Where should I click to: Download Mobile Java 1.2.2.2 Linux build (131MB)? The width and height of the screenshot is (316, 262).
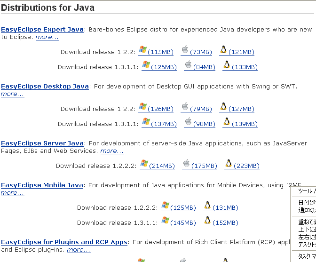pyautogui.click(x=221, y=206)
